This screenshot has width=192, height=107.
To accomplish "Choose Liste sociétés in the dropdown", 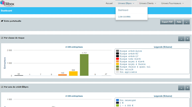I will [124, 17].
